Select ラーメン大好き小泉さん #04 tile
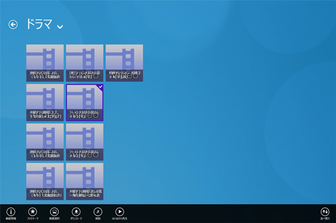 pos(85,63)
